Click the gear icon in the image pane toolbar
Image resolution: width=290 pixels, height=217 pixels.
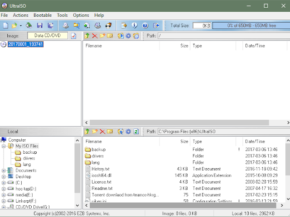128,36
